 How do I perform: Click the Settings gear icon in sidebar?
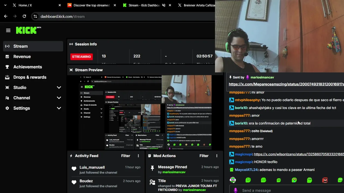pos(7,108)
